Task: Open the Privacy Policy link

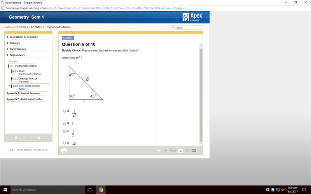Action: [x=41, y=150]
